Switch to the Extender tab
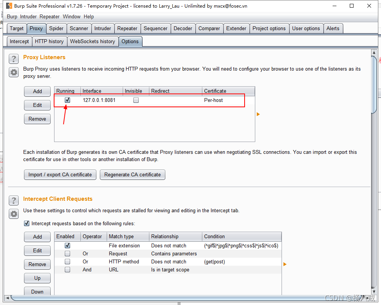The image size is (381, 305). pos(236,29)
